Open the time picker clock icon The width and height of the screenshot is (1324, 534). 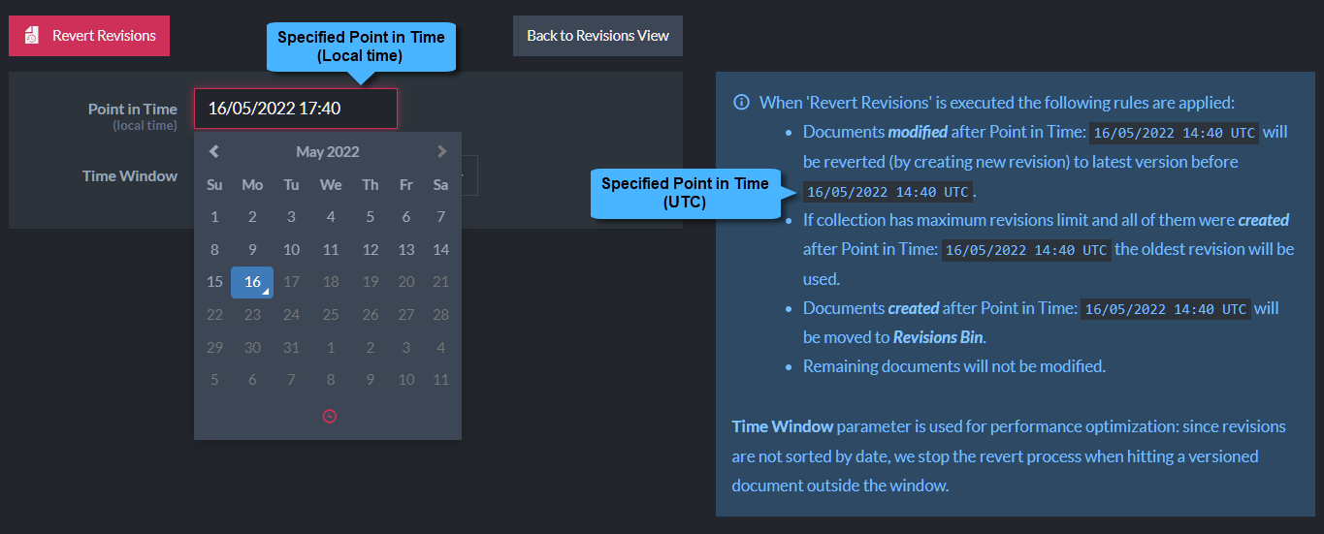click(329, 416)
